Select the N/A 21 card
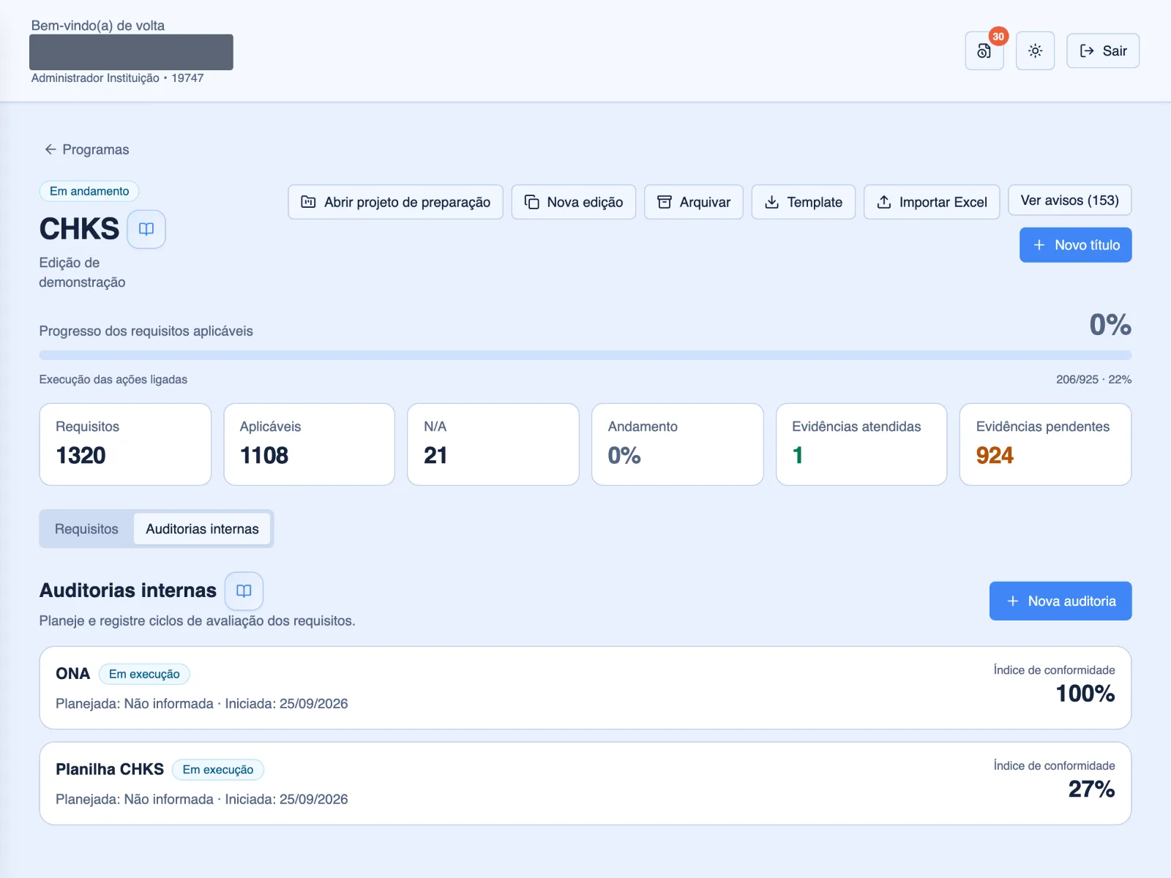Image resolution: width=1171 pixels, height=878 pixels. tap(493, 444)
